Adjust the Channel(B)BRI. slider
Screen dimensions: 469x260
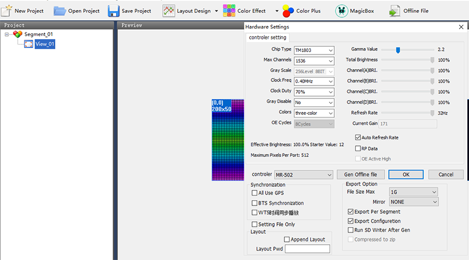coord(432,81)
